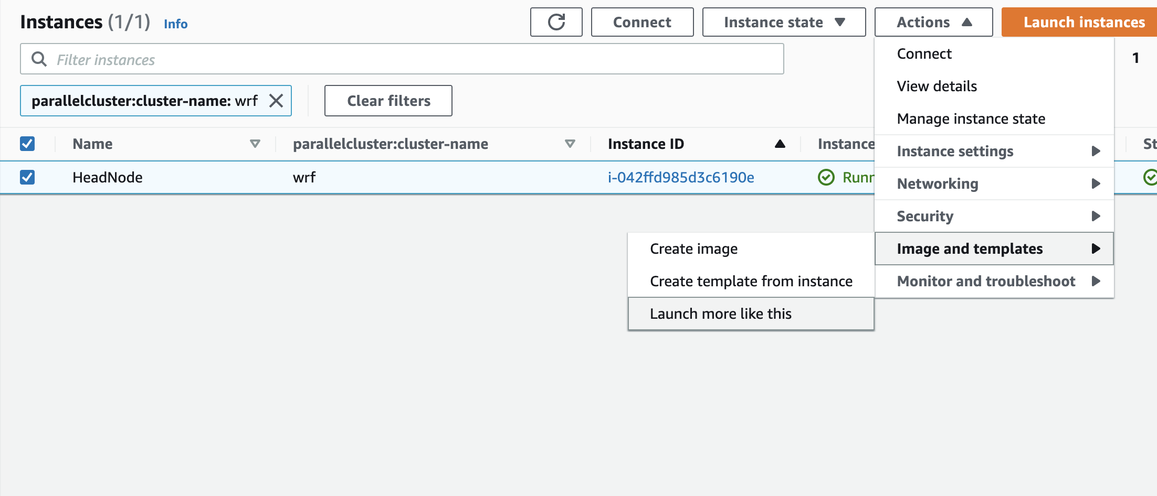This screenshot has height=496, width=1157.
Task: Open instance ID i-042ffd985d3c6190e link
Action: [x=681, y=177]
